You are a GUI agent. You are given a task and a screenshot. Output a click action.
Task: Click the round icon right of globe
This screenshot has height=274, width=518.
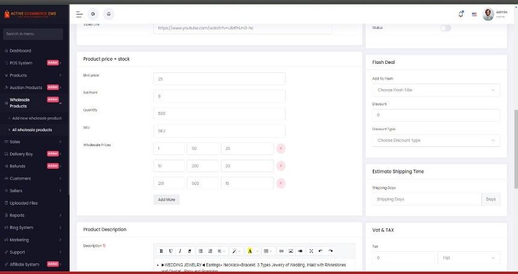coord(108,14)
